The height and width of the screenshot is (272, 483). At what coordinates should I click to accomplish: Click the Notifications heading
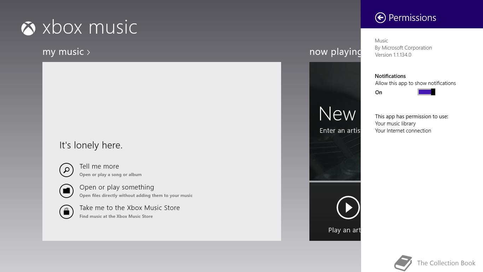390,76
